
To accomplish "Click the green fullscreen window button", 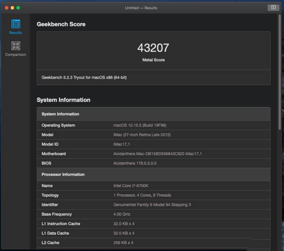I will (x=18, y=8).
